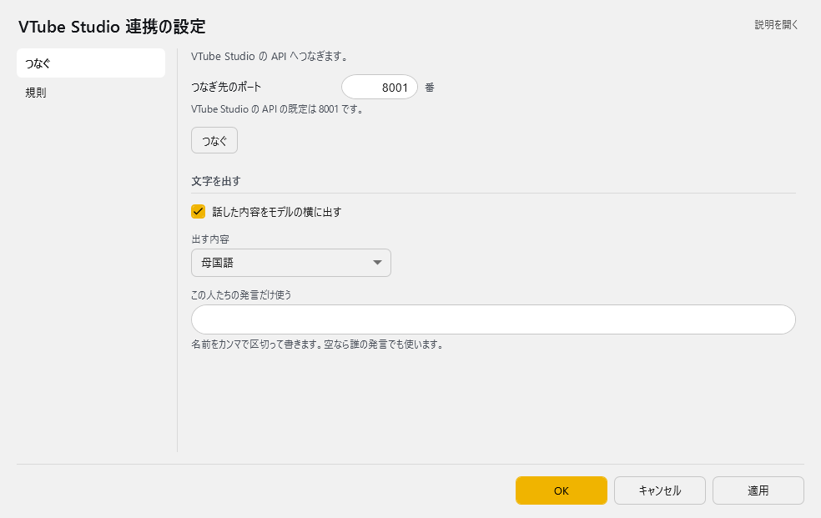Click the 文字を出す section heading
Viewport: 821px width, 518px height.
[216, 181]
